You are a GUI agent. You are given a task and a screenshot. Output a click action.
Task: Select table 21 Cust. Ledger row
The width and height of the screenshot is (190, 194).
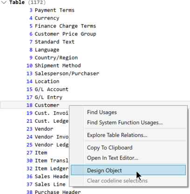47,121
